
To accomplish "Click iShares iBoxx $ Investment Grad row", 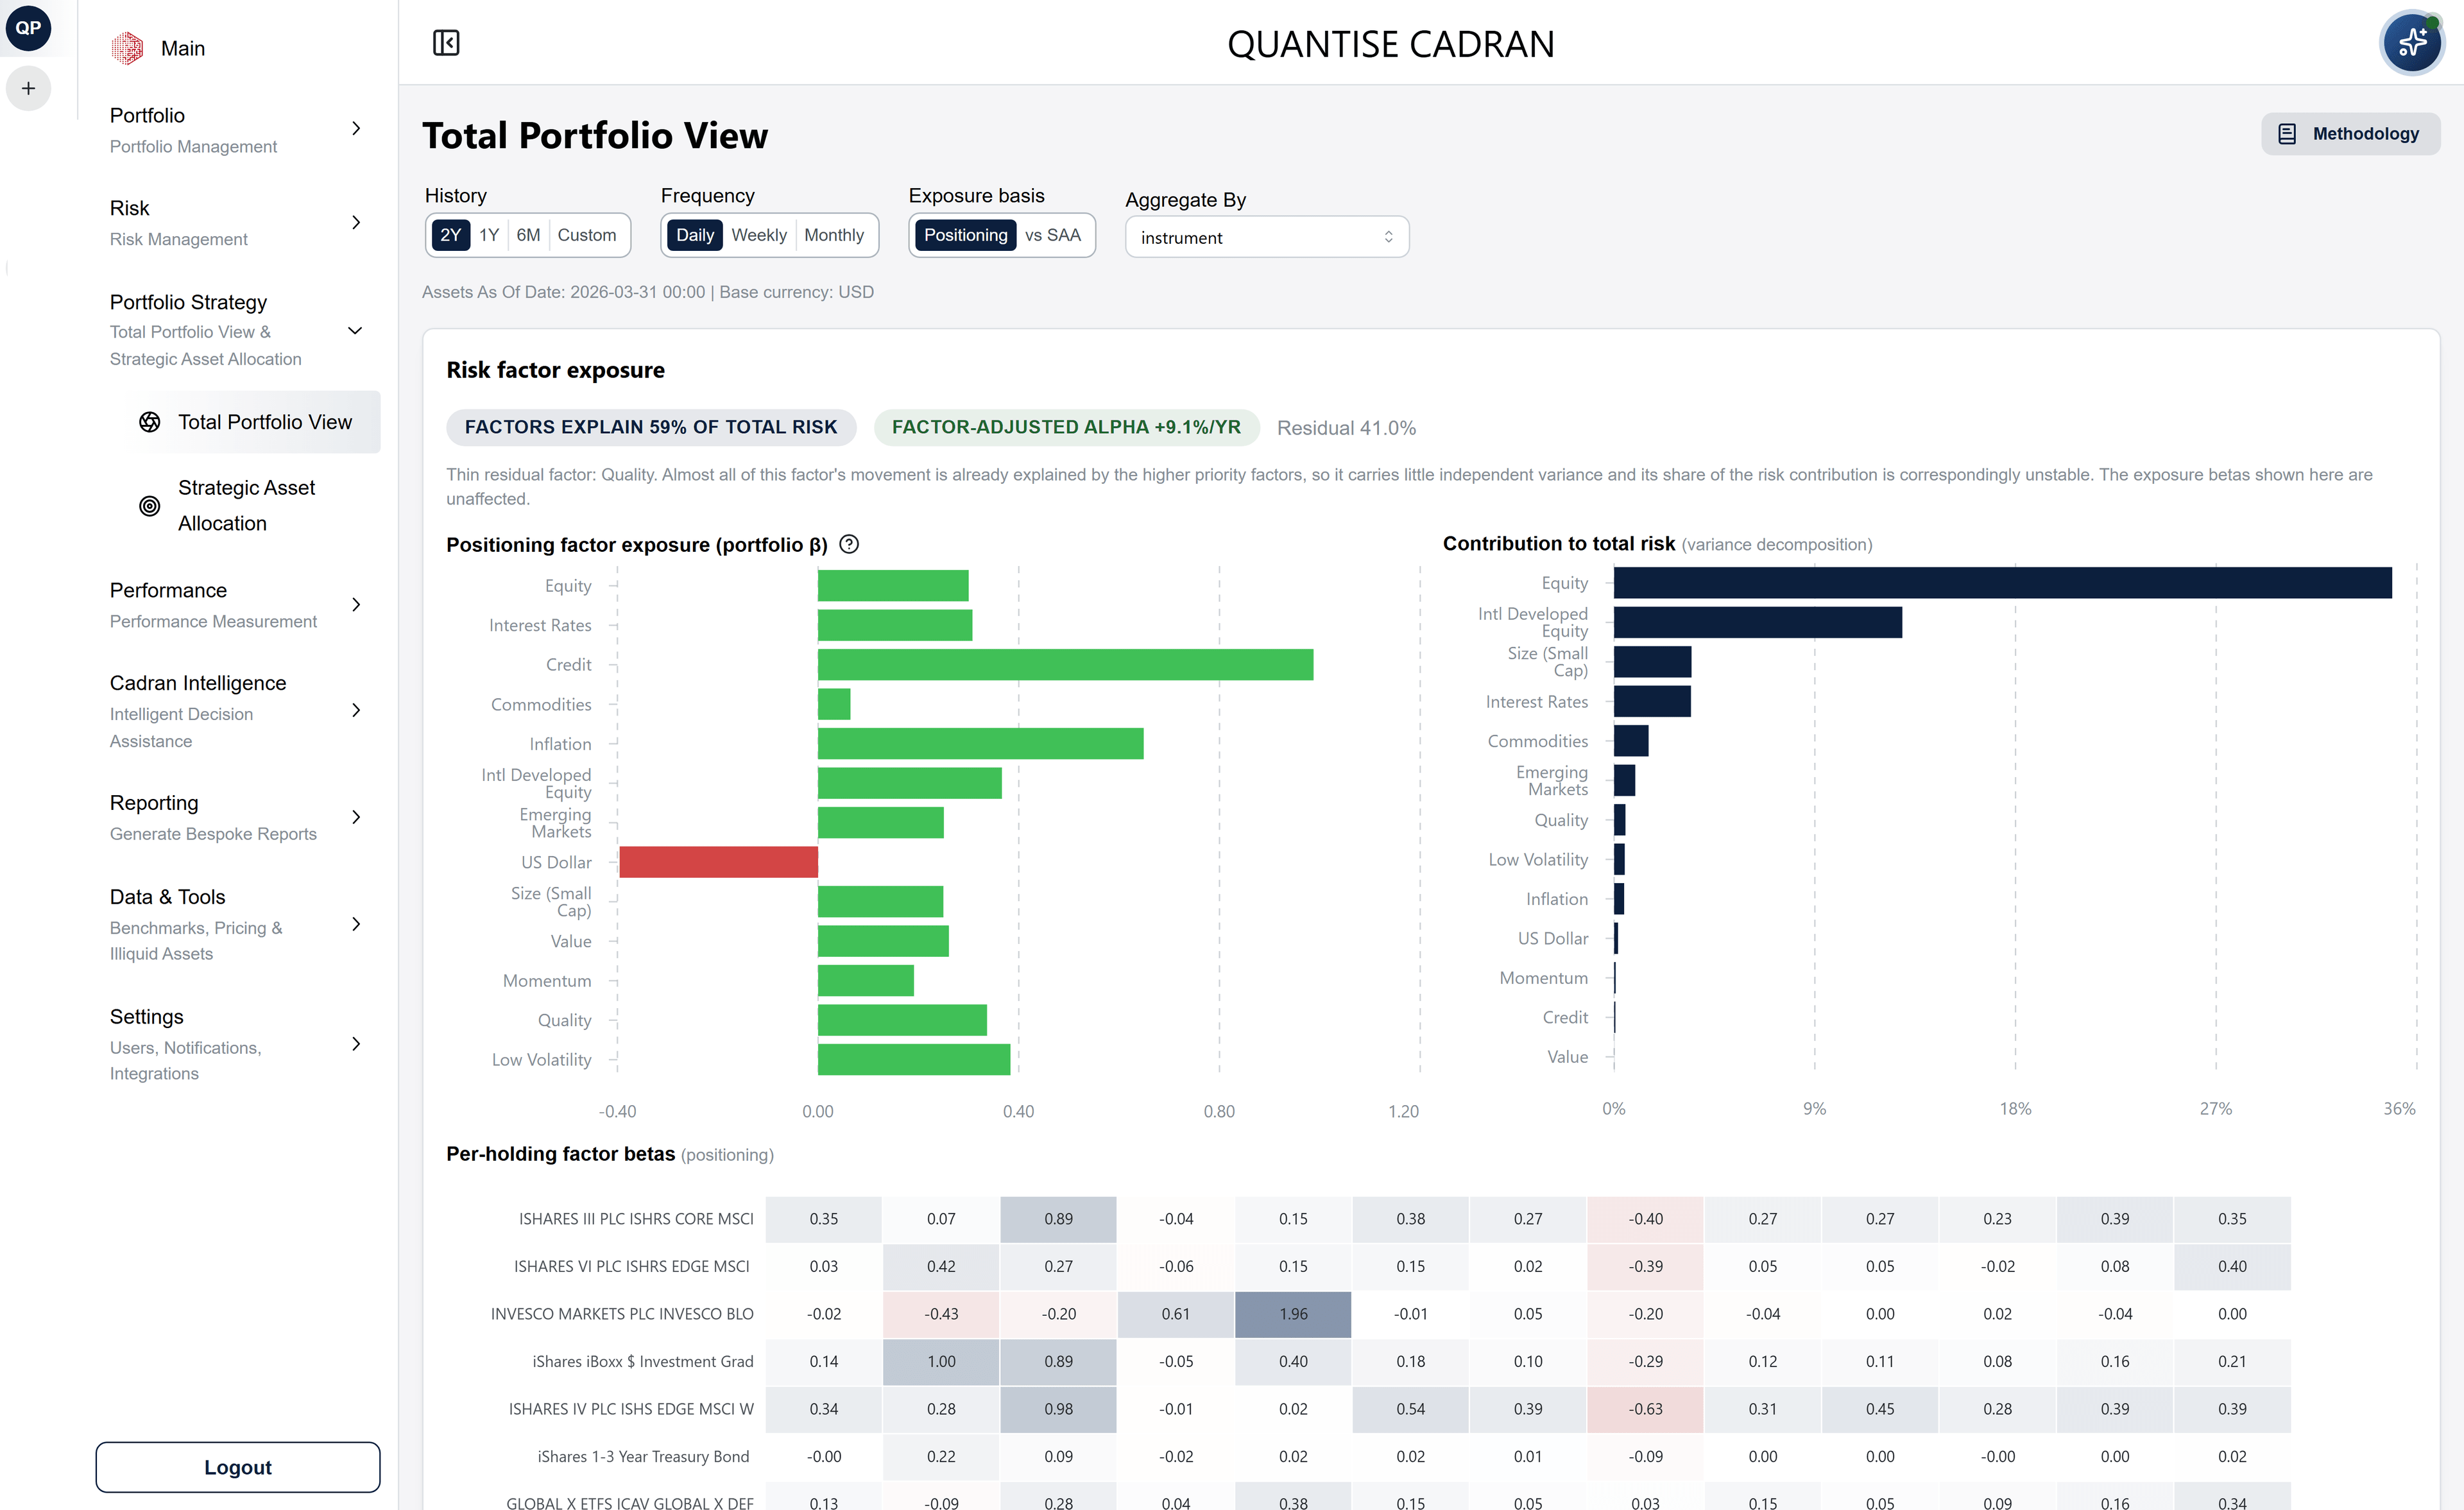I will click(643, 1362).
